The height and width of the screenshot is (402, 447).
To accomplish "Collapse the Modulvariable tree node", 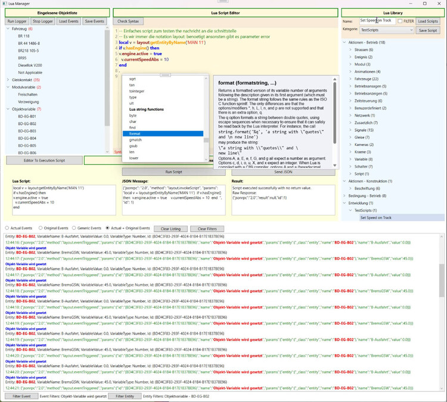I will 8,87.
